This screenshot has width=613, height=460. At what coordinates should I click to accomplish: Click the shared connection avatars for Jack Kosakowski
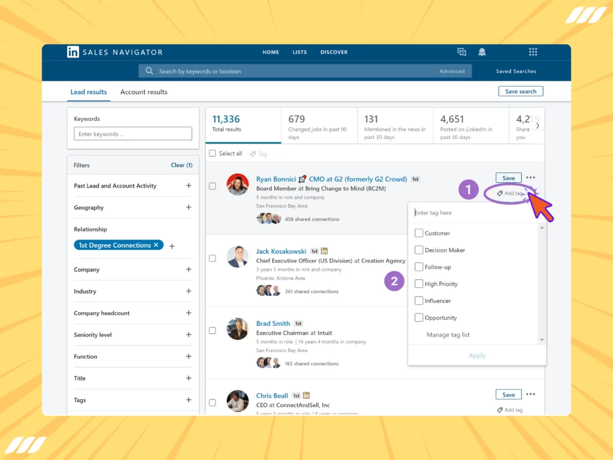(269, 290)
